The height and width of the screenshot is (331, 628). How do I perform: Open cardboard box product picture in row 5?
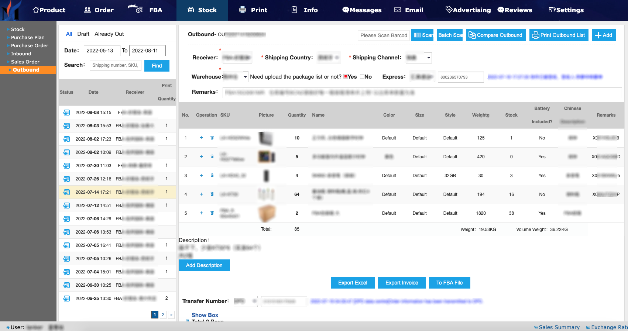[267, 213]
